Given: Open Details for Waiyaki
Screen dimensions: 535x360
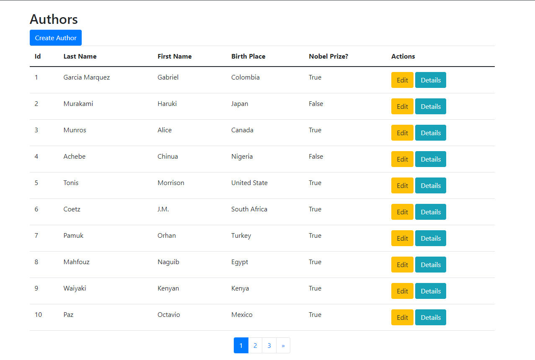Looking at the screenshot, I should point(430,291).
